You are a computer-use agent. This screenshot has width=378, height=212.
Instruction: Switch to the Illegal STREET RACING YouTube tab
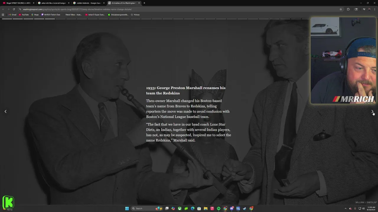coord(18,3)
